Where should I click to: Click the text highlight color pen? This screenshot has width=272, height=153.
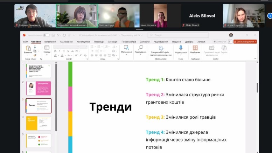(x=55, y=55)
